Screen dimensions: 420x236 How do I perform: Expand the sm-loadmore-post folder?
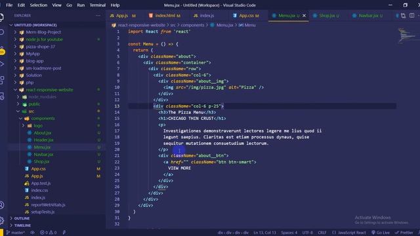pyautogui.click(x=43, y=68)
